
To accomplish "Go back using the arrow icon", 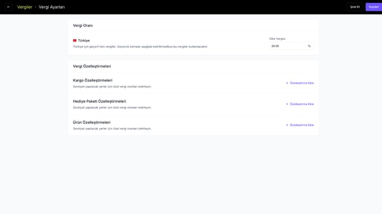I will pyautogui.click(x=9, y=7).
